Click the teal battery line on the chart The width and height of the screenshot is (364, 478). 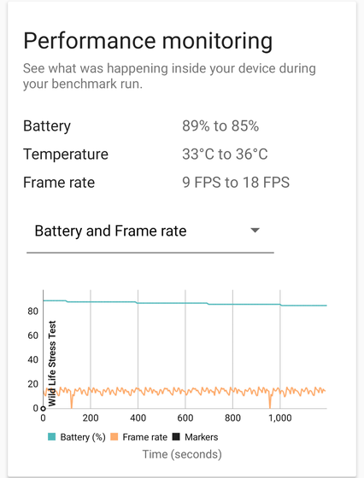pos(185,303)
